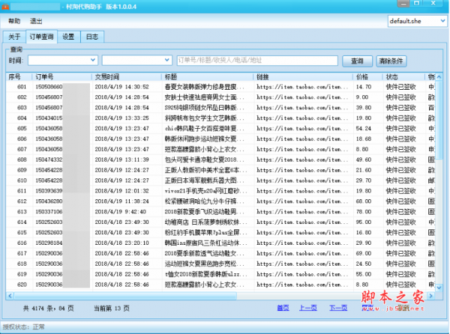Go to next page via 下一页 link
Screen dimensions: 450x334
point(338,308)
